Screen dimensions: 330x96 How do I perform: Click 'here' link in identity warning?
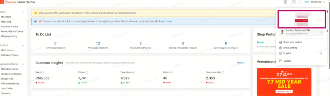(134, 13)
